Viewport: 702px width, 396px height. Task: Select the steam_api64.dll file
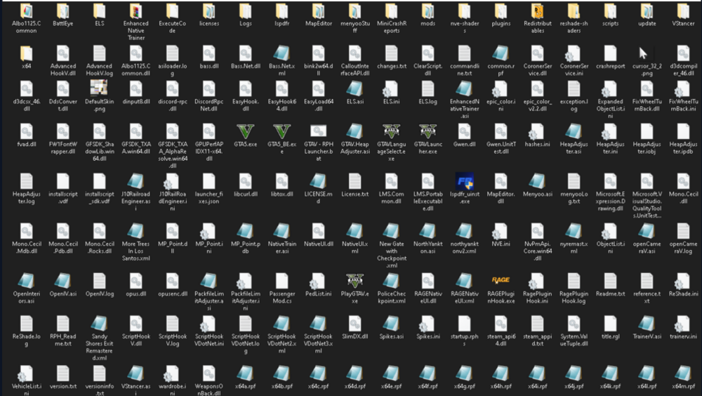pos(501,324)
